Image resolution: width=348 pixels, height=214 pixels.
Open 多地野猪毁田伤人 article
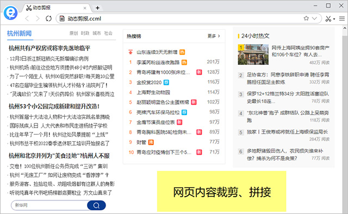pyautogui.click(x=285, y=155)
